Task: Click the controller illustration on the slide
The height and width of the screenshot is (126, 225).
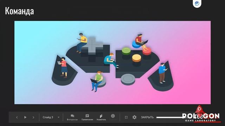Action: click(x=112, y=62)
